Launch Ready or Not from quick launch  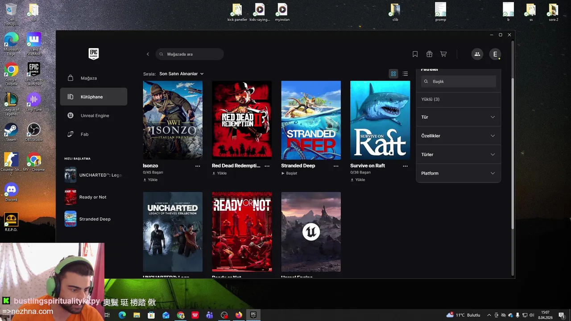(x=94, y=197)
